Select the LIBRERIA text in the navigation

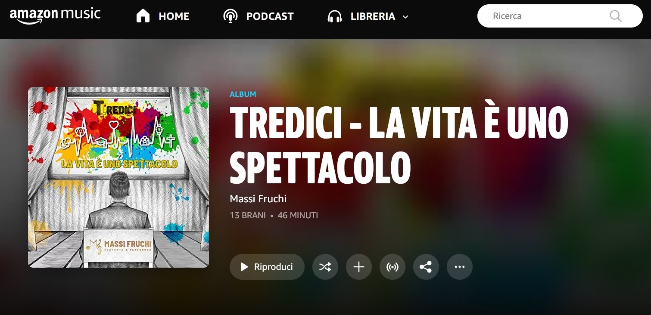[373, 16]
